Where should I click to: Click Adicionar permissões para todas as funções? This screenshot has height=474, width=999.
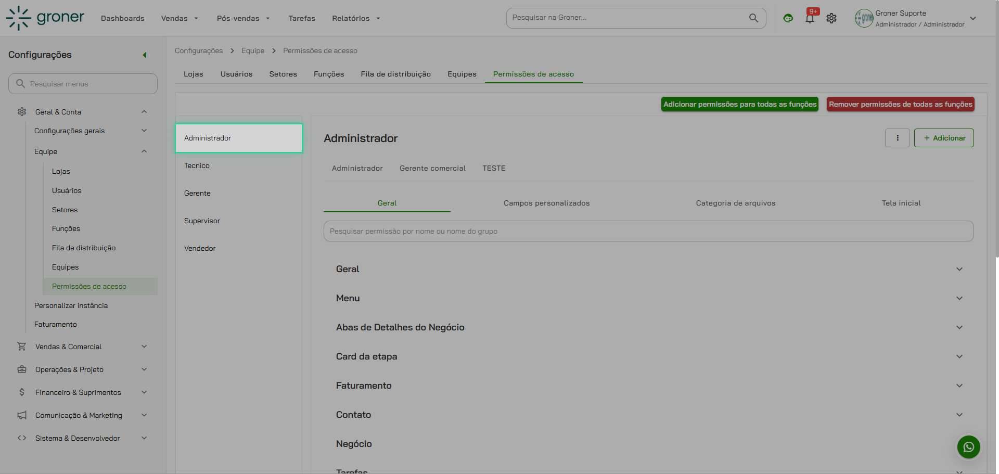(x=739, y=104)
